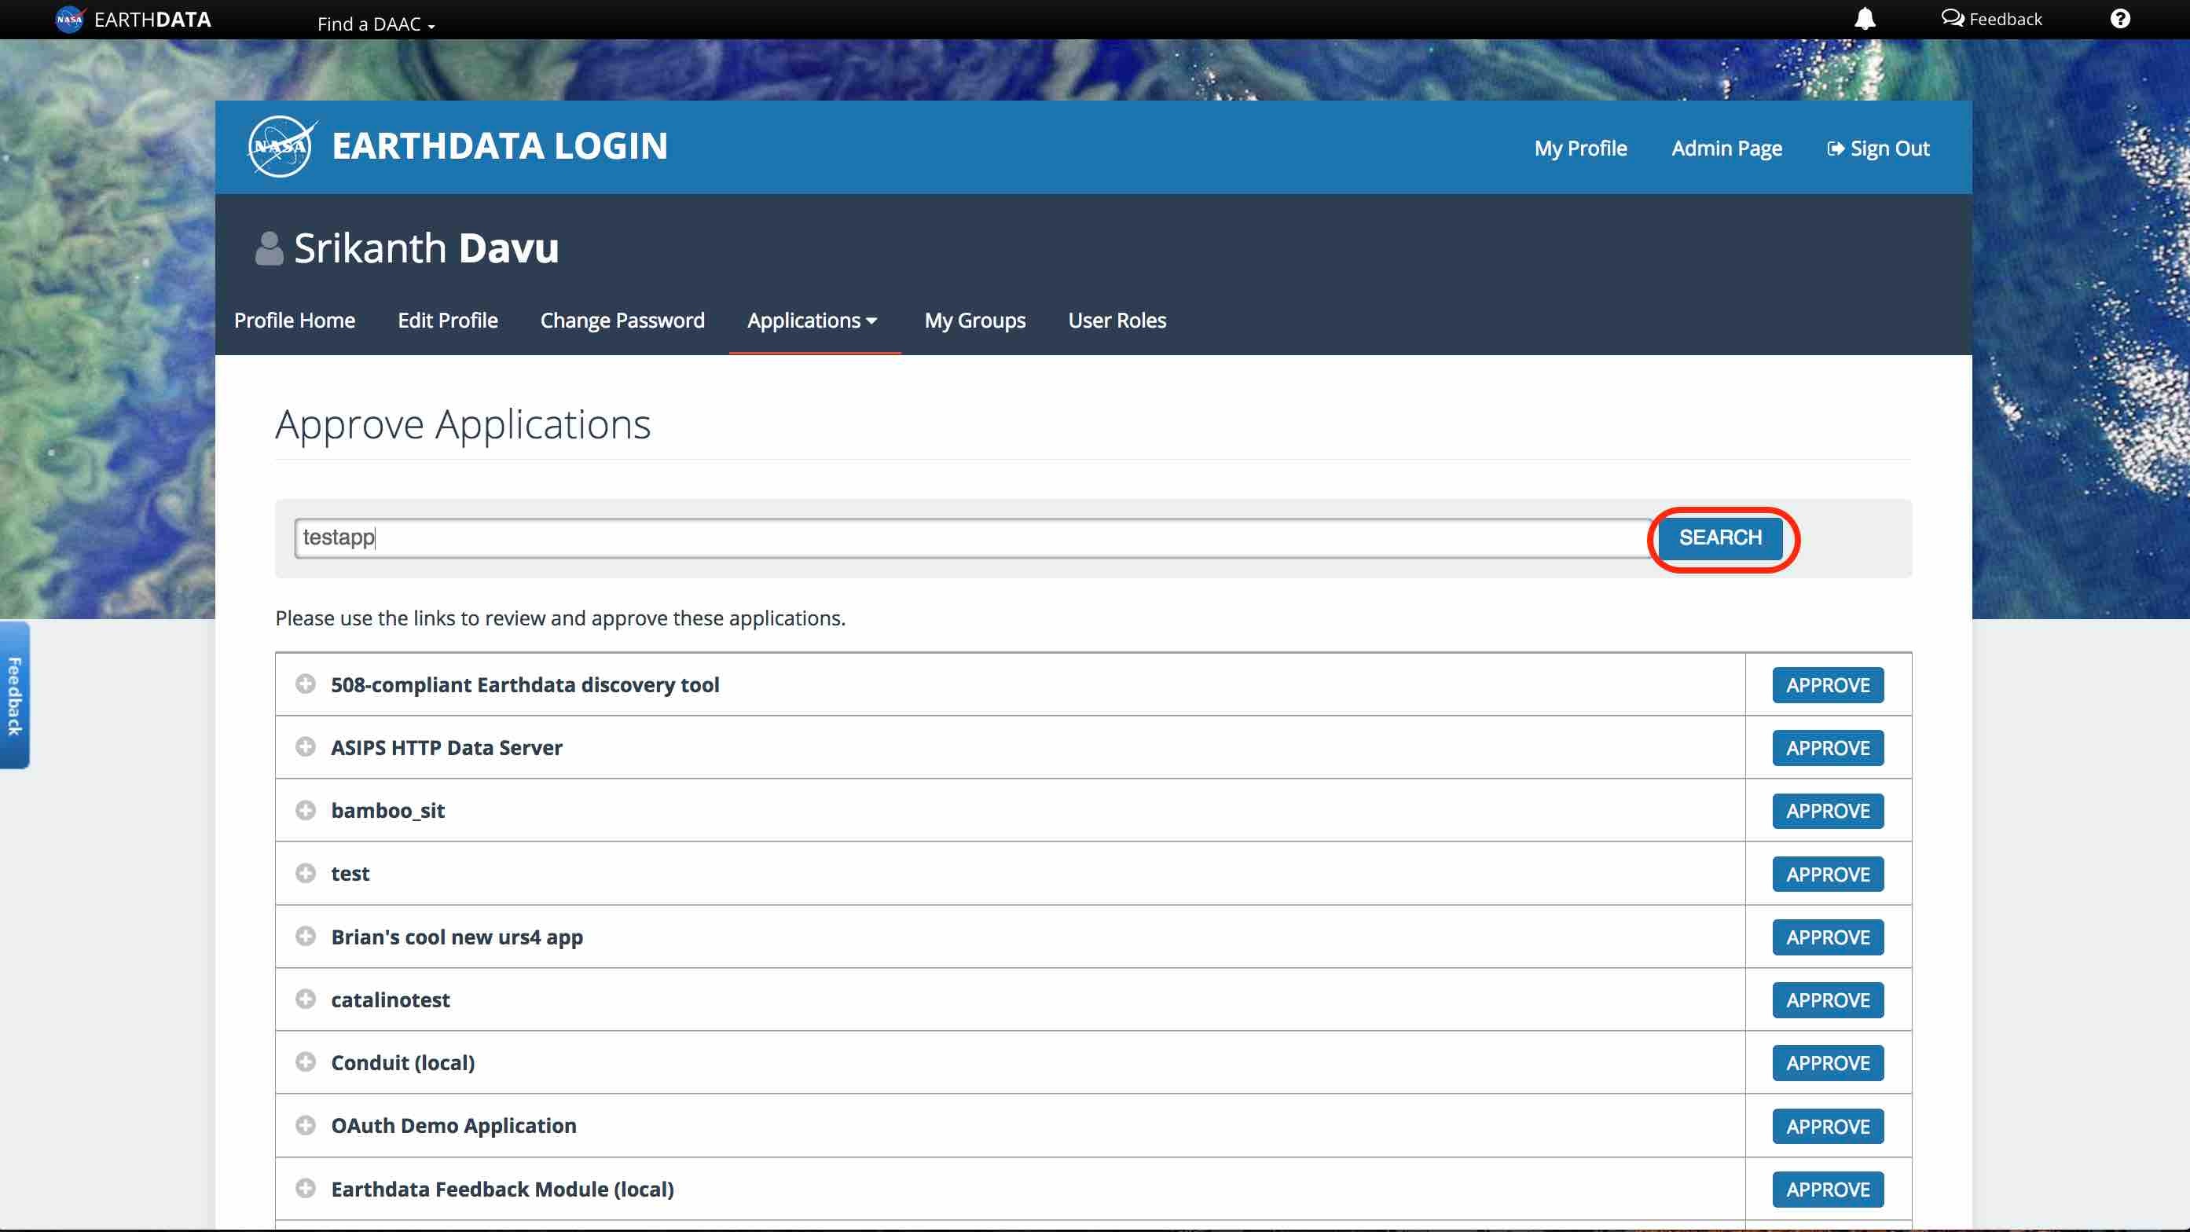2190x1232 pixels.
Task: Click the NASA Earthdata logo icon
Action: [x=71, y=18]
